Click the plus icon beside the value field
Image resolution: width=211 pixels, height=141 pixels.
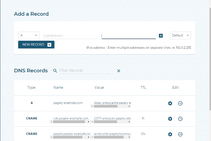(161, 36)
